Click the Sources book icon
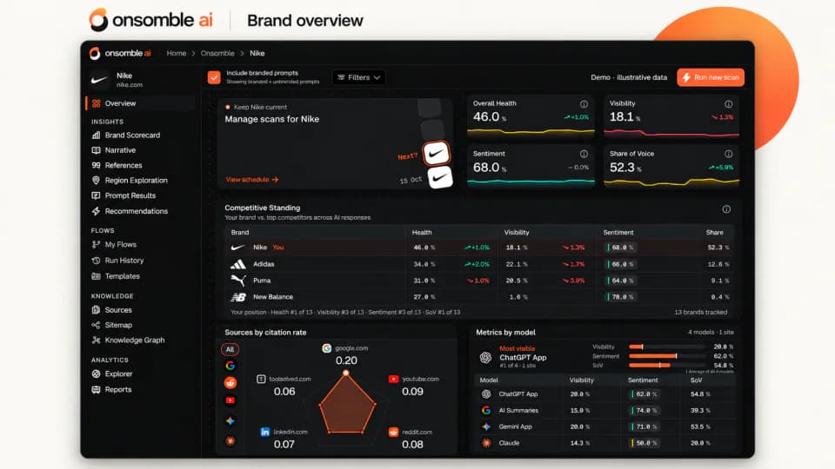 click(x=96, y=310)
